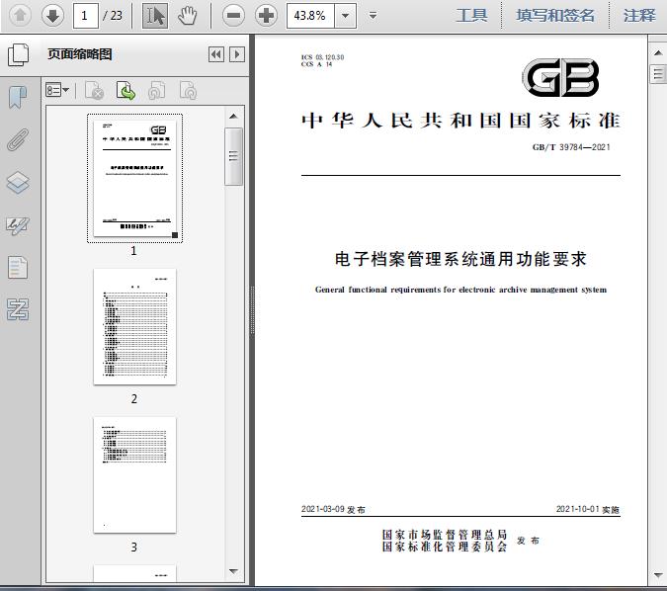Click document scroll up arrow

coord(658,53)
